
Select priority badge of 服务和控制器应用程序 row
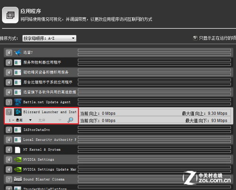[9, 62]
